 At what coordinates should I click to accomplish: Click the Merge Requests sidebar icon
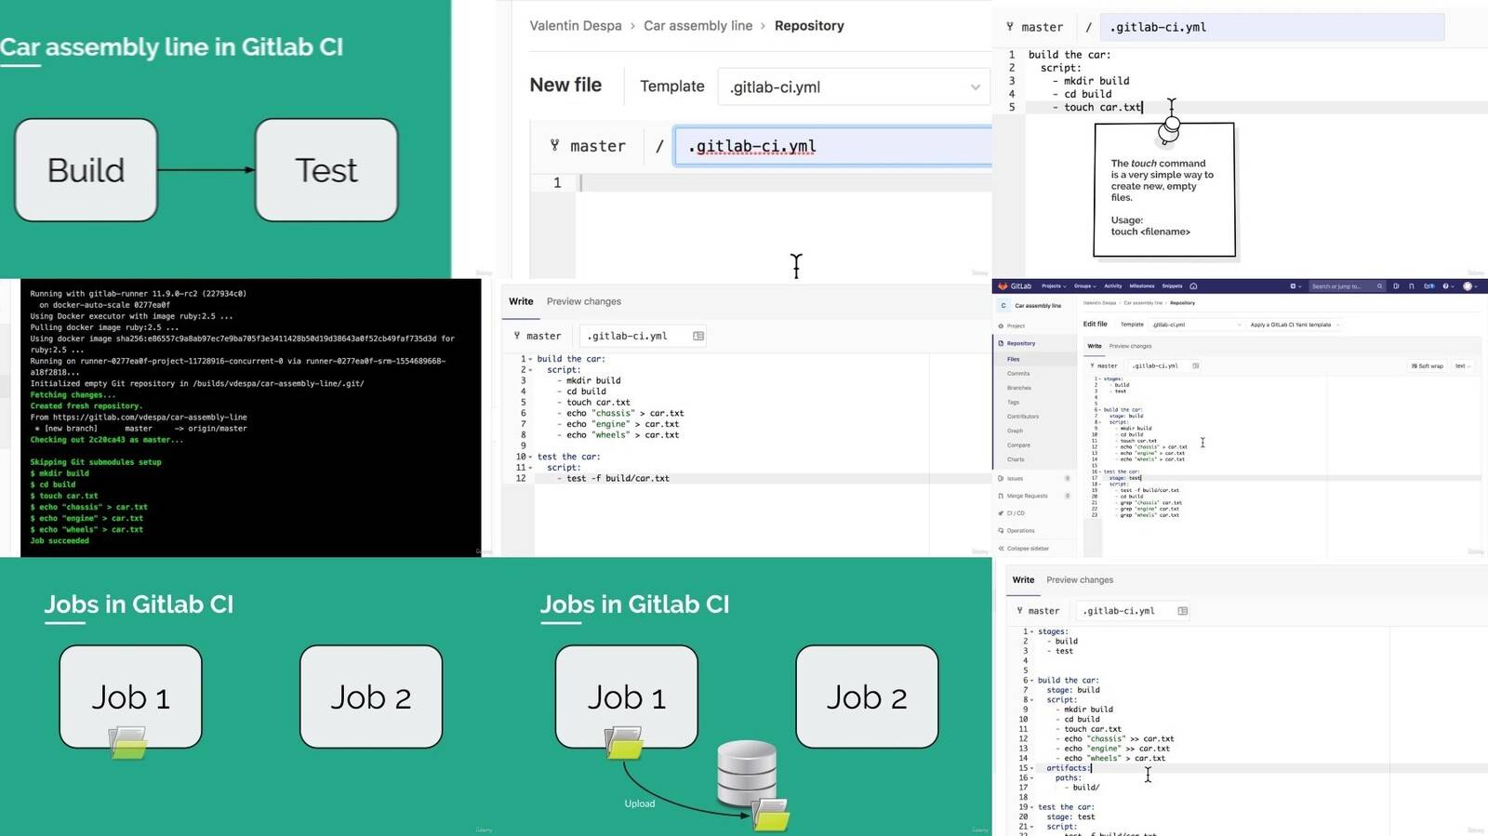(x=1001, y=496)
